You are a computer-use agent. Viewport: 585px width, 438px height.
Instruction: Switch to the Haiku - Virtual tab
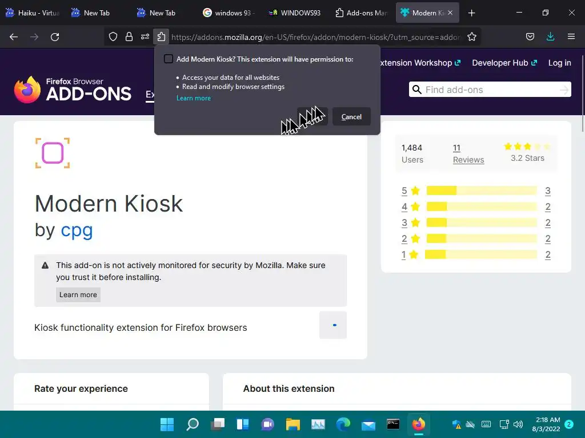tap(33, 13)
